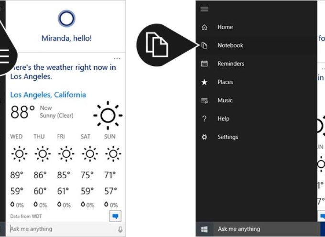Click the Home house icon in sidebar
Image resolution: width=325 pixels, height=237 pixels.
205,27
